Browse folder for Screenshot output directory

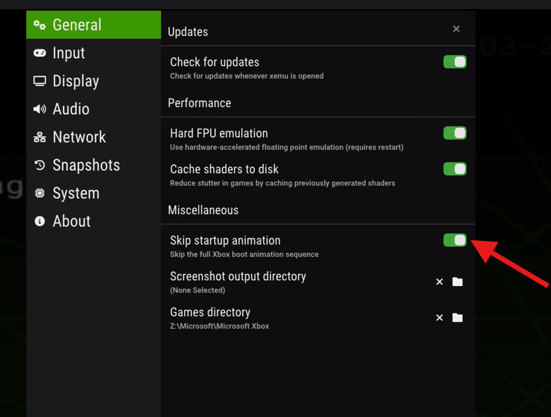[457, 282]
